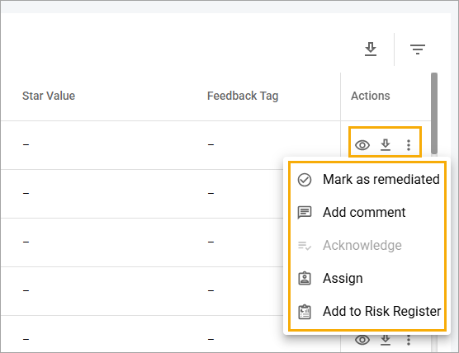
Task: Click the eye icon in the last row
Action: (362, 340)
